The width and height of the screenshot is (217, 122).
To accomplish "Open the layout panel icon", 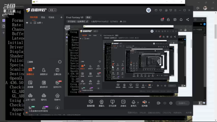I will (x=175, y=20).
